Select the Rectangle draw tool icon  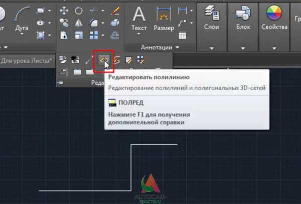41,11
